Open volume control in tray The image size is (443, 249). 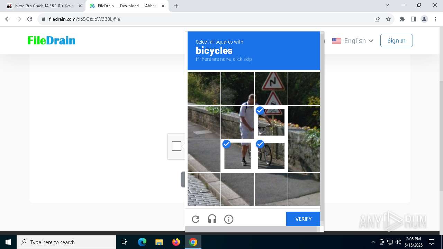[x=398, y=242]
